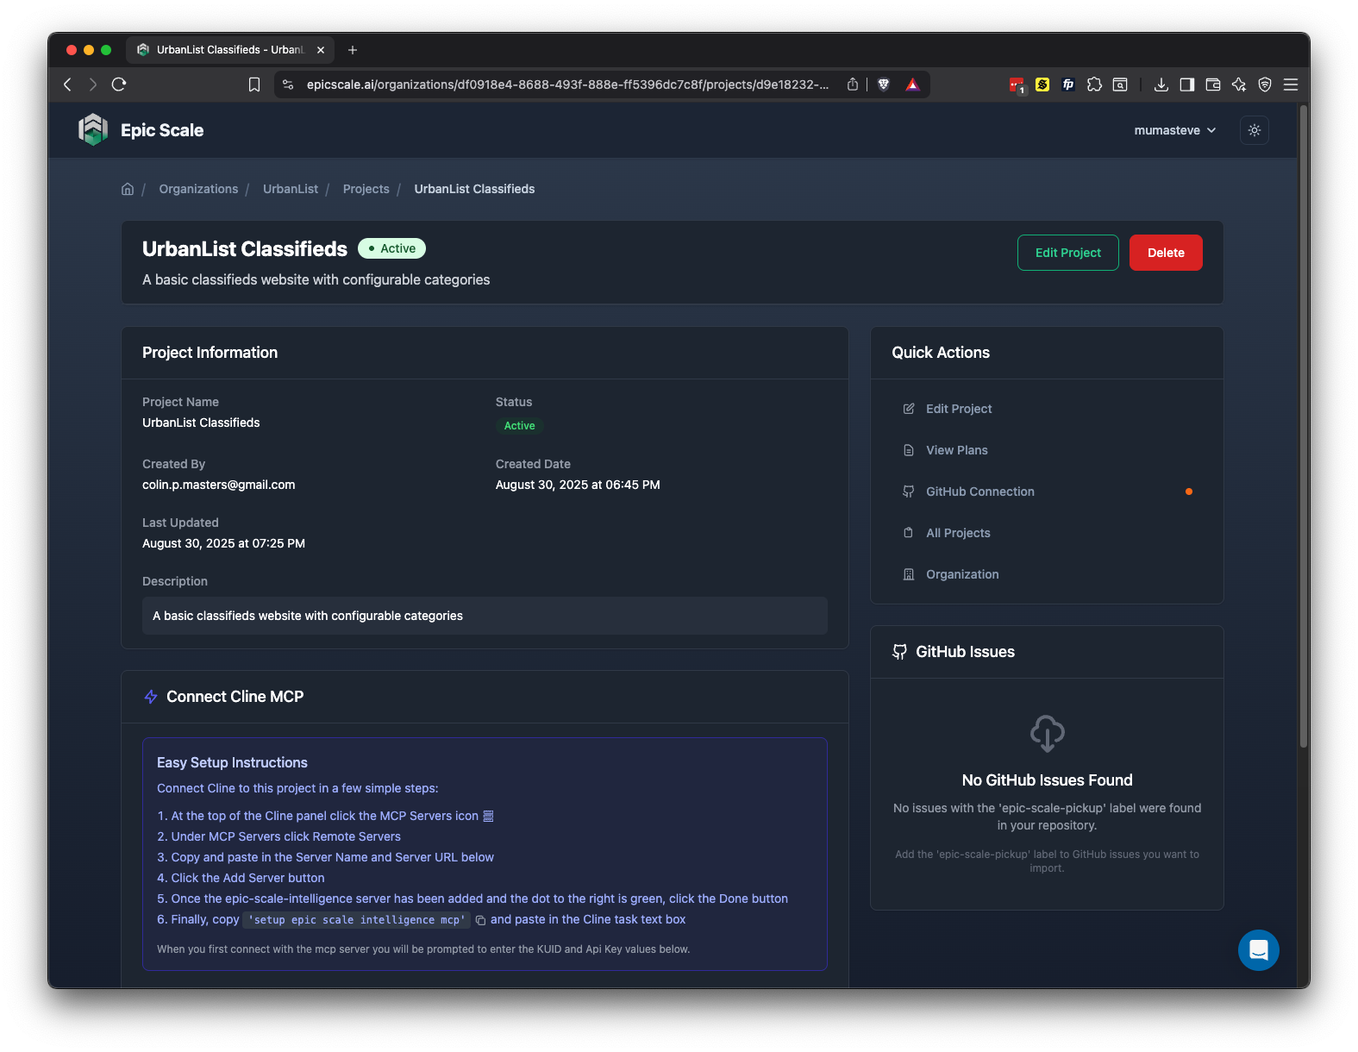Viewport: 1358px width, 1052px height.
Task: Select View Plans in Quick Actions
Action: click(x=1047, y=450)
